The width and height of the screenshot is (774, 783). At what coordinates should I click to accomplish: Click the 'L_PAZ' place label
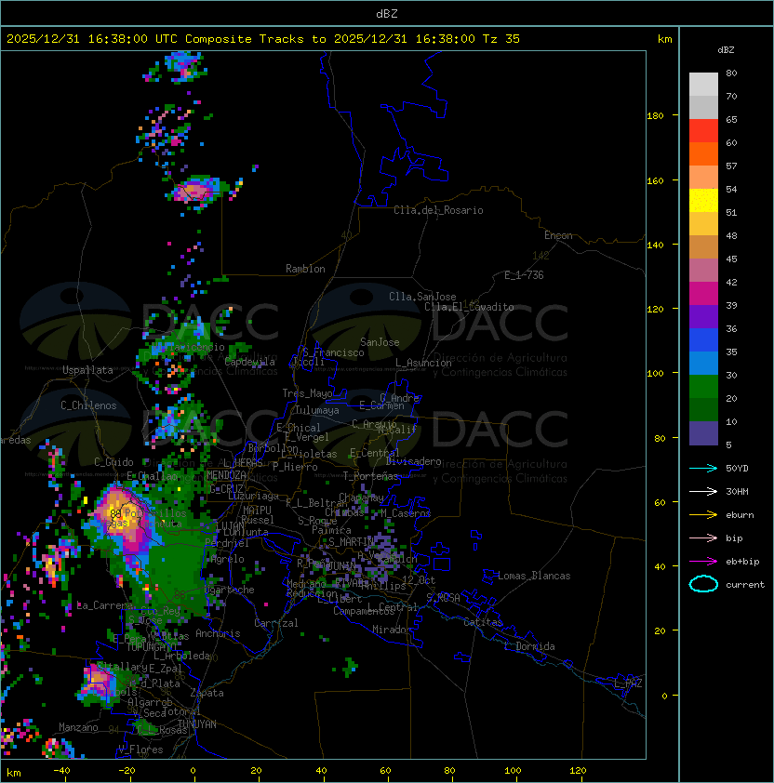tap(628, 683)
